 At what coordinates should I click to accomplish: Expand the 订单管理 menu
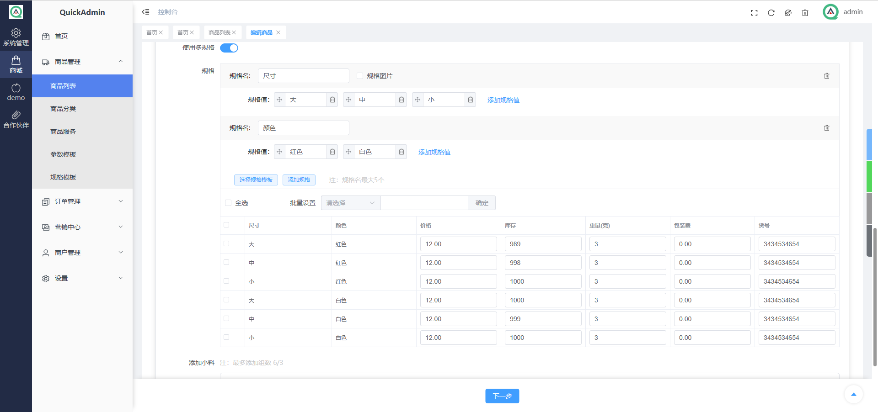click(82, 201)
